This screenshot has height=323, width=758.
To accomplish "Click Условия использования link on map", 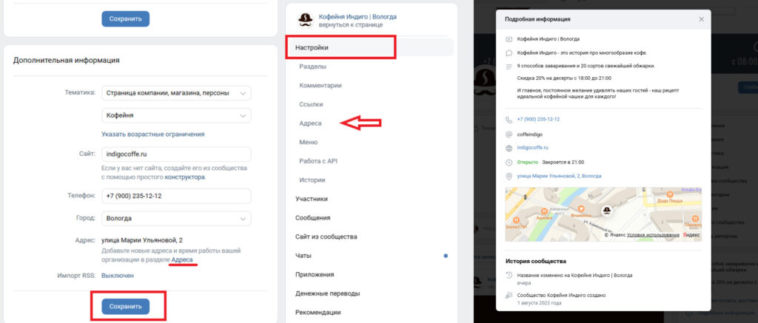I will click(x=653, y=234).
